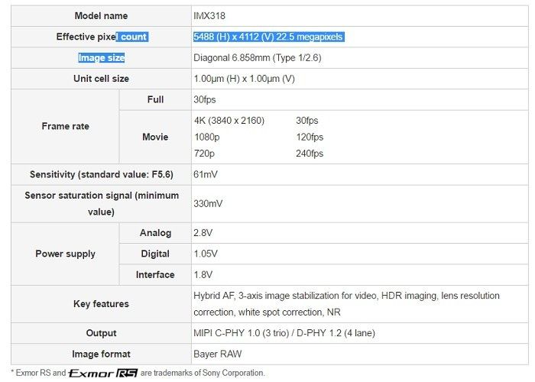The height and width of the screenshot is (382, 535).
Task: Click 'Sensitivity (standard value: F5.6)' label
Action: click(102, 174)
